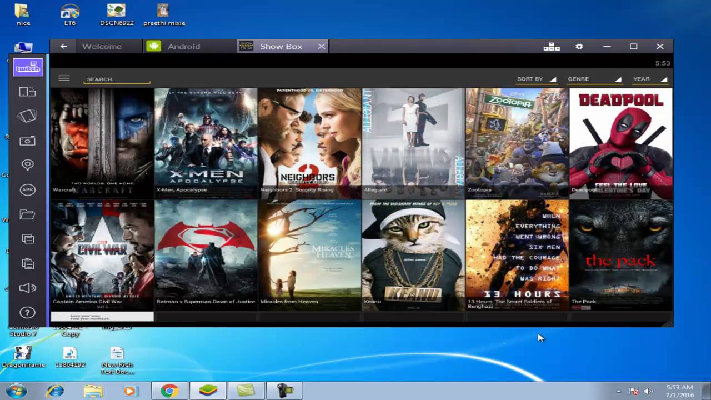
Task: Expand the Genre dropdown
Action: [594, 79]
